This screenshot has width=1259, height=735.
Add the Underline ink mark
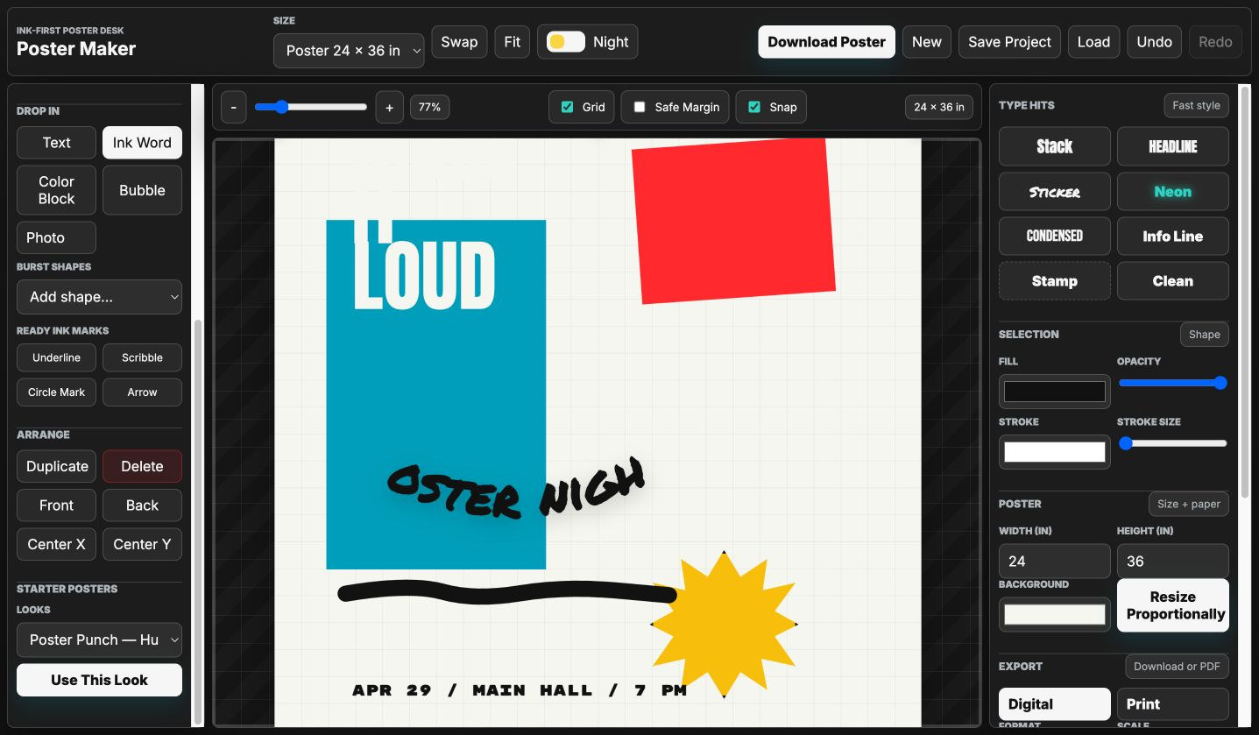56,357
